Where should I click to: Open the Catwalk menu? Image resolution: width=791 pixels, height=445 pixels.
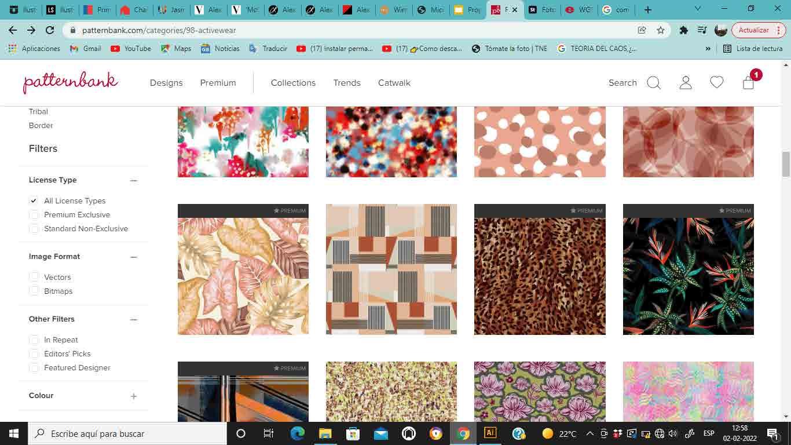(394, 83)
